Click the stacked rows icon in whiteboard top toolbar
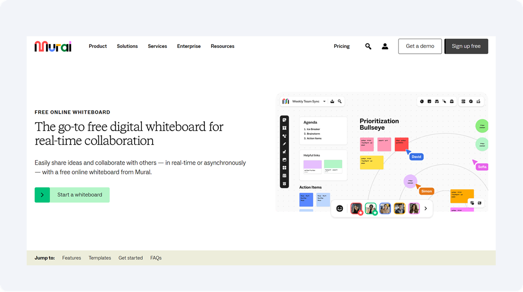The height and width of the screenshot is (292, 523). point(463,101)
